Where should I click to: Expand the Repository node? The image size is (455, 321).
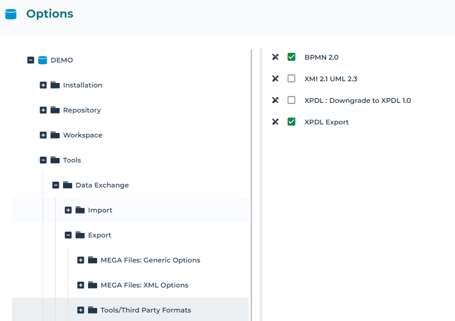coord(43,110)
